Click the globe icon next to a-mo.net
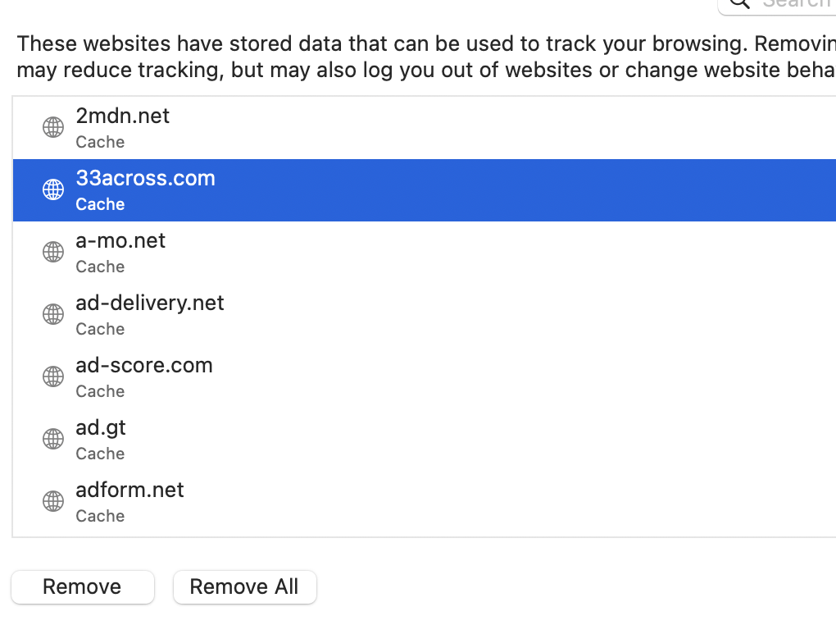This screenshot has width=836, height=625. point(53,252)
